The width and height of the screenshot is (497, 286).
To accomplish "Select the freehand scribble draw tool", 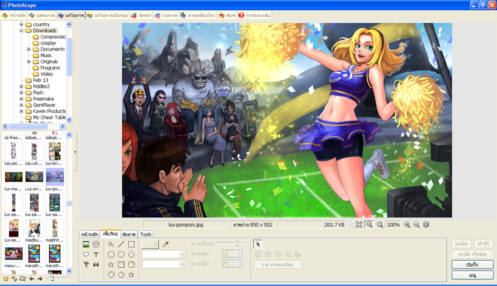I will pyautogui.click(x=111, y=244).
